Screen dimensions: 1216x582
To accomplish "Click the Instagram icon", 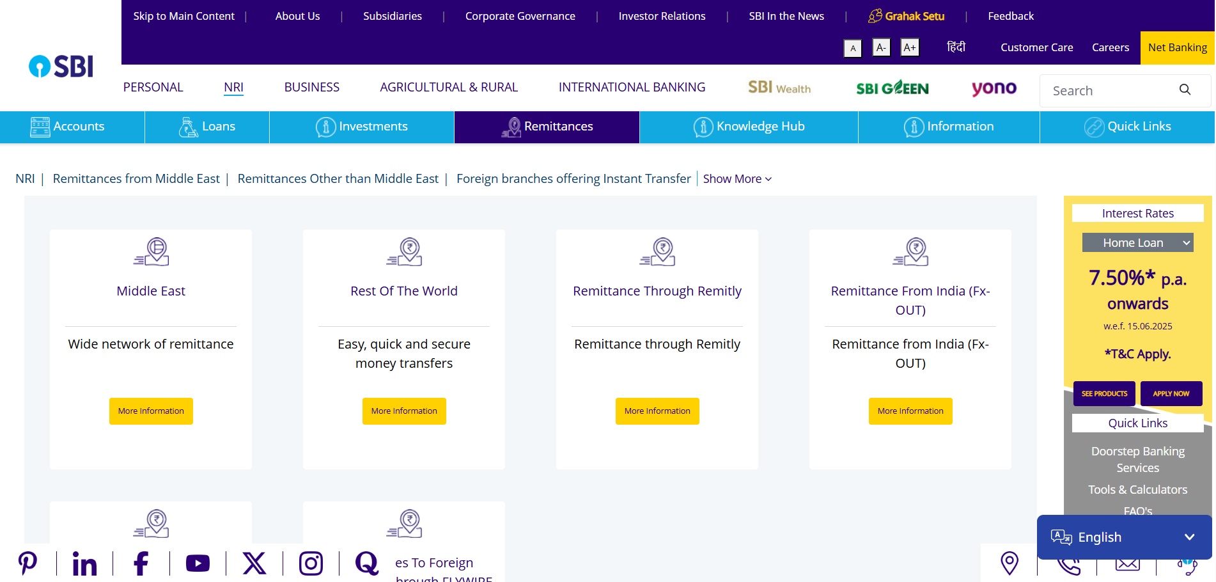I will [311, 563].
